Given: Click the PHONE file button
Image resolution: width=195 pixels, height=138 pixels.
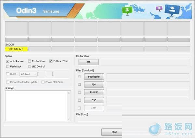Looking at the screenshot, I should click(x=94, y=92).
